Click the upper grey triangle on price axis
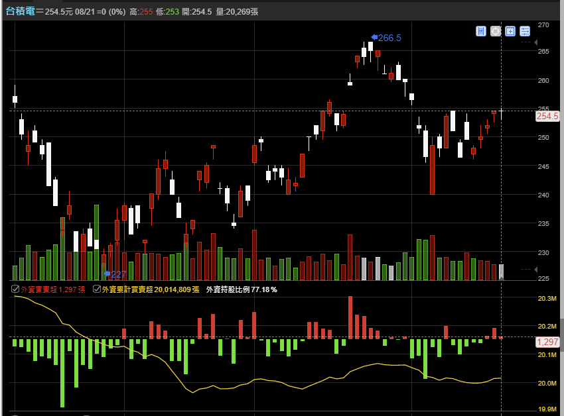This screenshot has width=564, height=416. pyautogui.click(x=535, y=42)
